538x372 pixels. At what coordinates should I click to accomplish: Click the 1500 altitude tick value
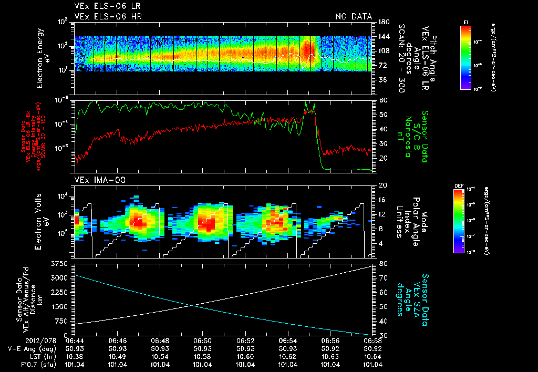59,307
